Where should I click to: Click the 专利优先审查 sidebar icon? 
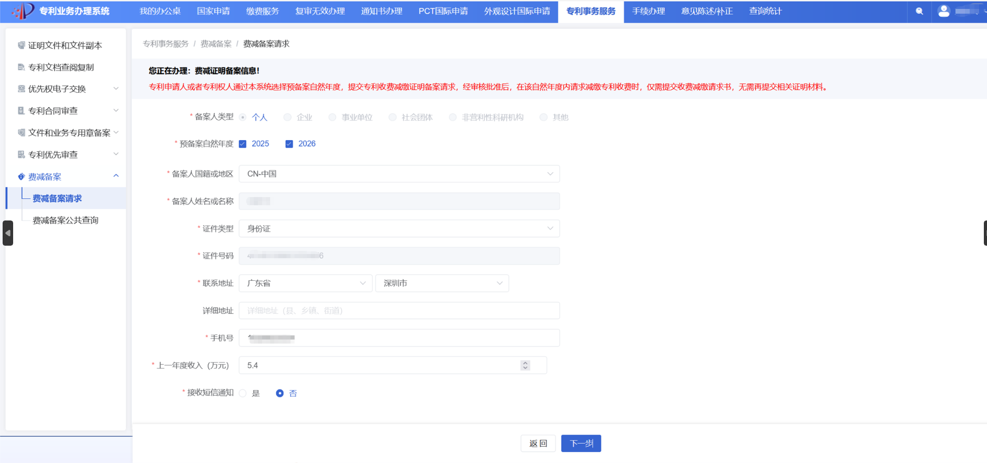tap(21, 154)
